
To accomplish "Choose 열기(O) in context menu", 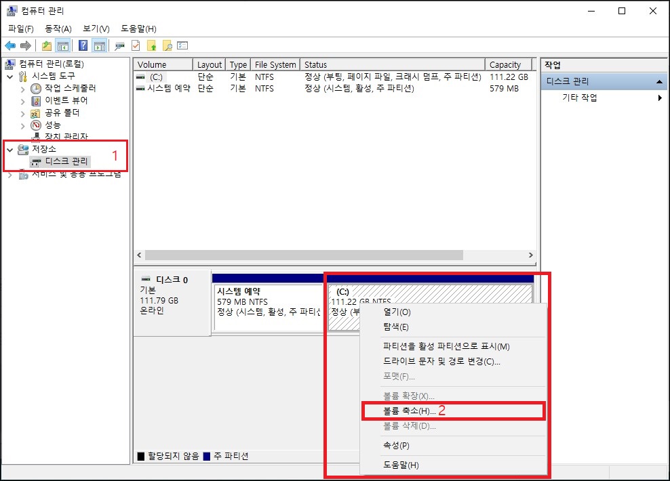I will pyautogui.click(x=454, y=312).
